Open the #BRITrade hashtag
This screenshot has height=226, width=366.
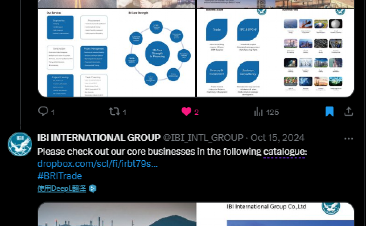(60, 176)
